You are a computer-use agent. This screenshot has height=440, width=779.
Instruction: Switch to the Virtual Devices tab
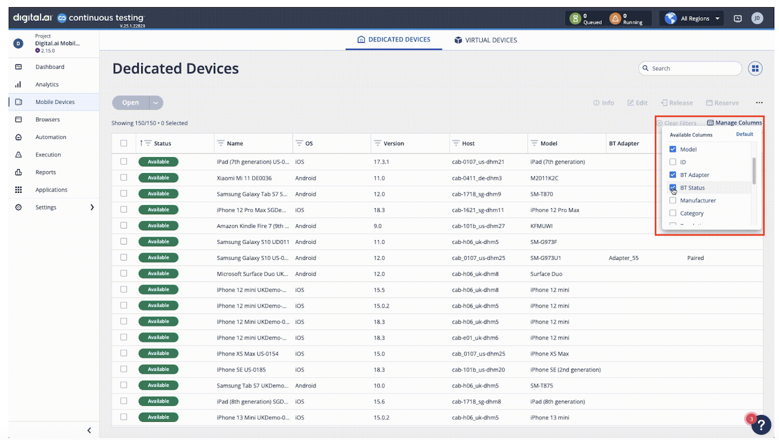pyautogui.click(x=485, y=40)
